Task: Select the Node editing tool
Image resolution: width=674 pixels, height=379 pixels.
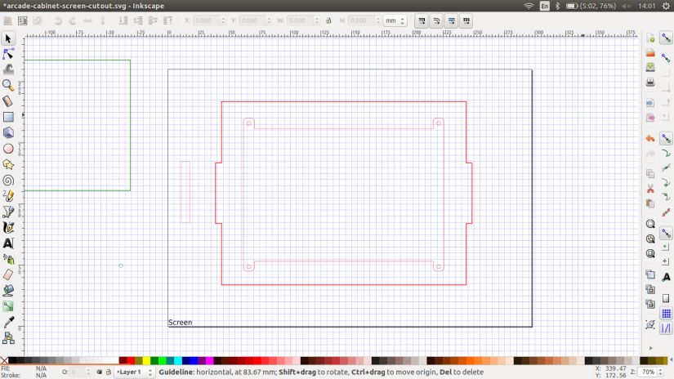Action: click(x=8, y=54)
